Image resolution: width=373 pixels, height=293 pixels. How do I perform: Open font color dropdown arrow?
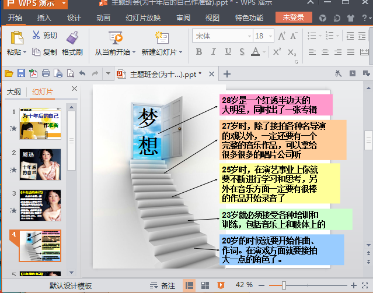click(x=264, y=52)
